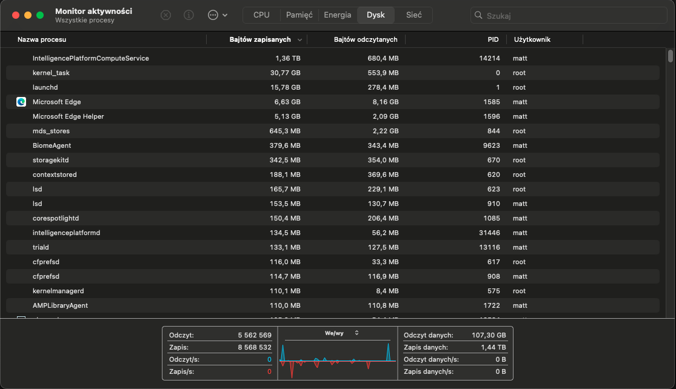Screen dimensions: 676x389
Task: Select lsd process with PID 910
Action: (333, 204)
